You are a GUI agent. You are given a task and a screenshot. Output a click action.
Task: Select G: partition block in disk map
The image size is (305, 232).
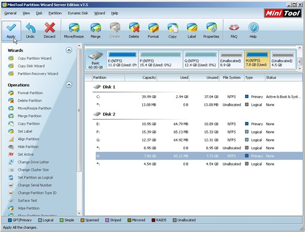(x=201, y=60)
